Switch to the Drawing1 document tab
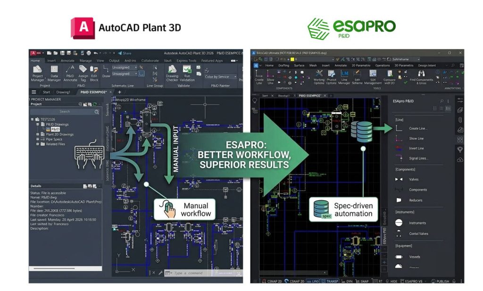 63,92
